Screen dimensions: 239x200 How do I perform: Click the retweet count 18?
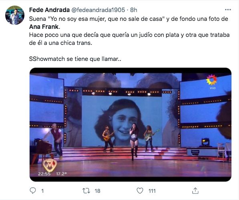tap(97, 191)
